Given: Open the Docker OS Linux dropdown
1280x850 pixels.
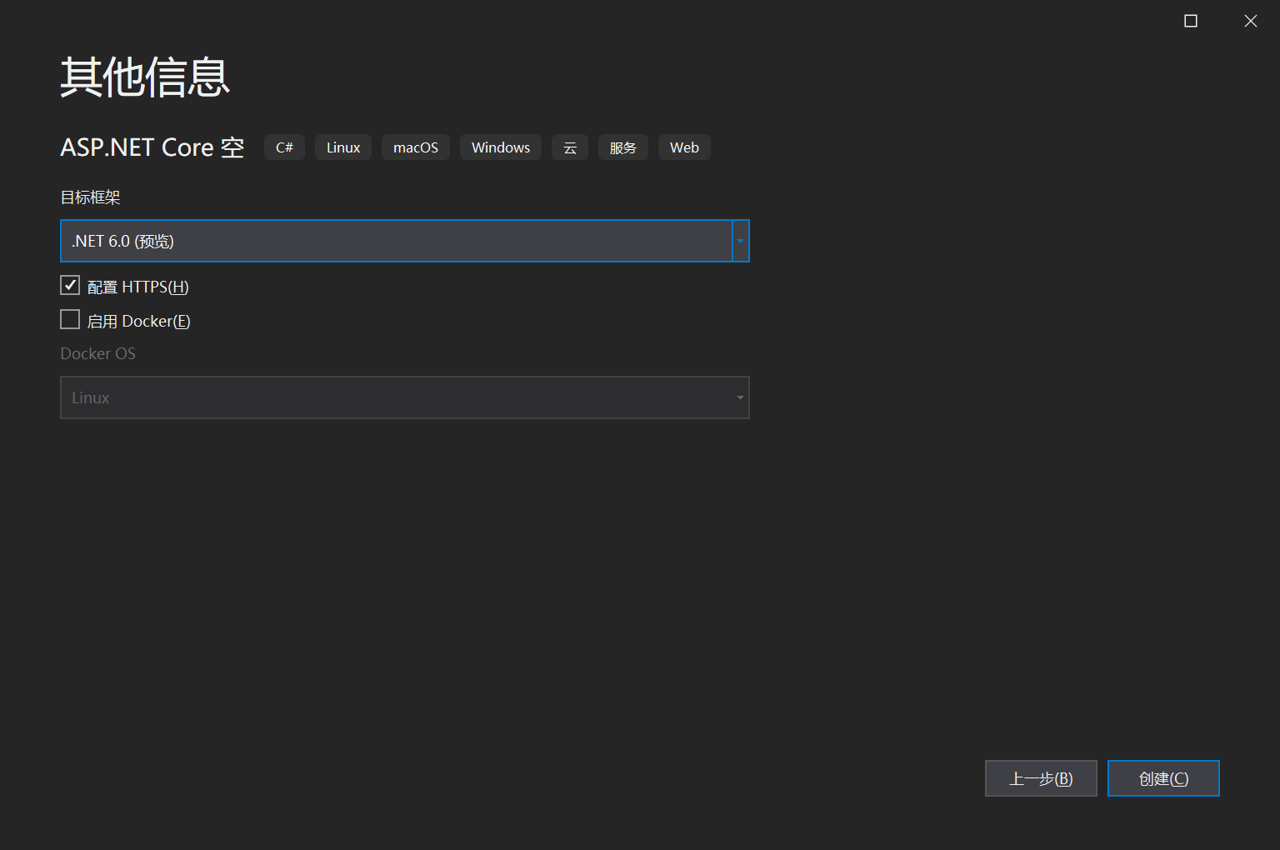Looking at the screenshot, I should click(404, 397).
